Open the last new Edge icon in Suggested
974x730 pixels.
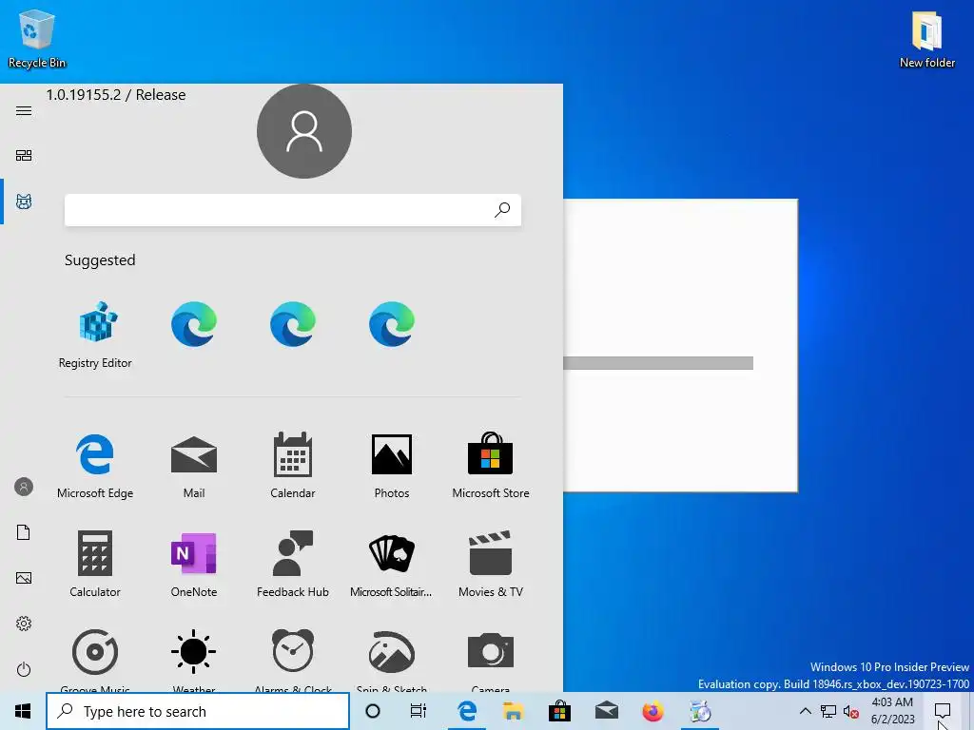coord(391,324)
